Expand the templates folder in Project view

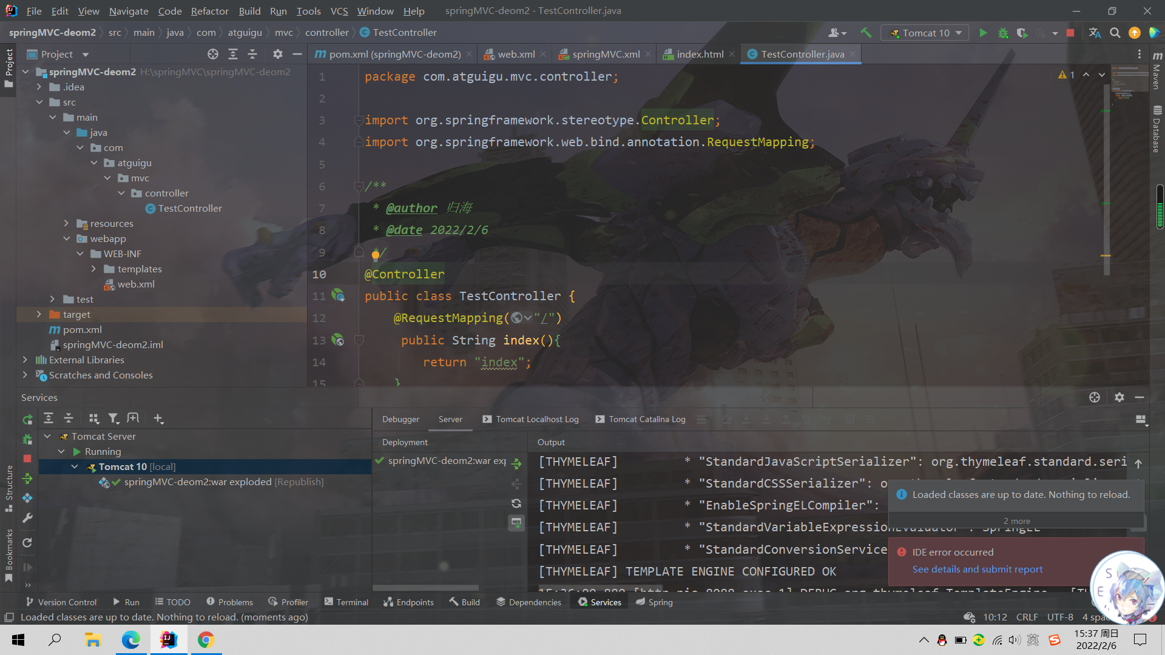pos(94,269)
